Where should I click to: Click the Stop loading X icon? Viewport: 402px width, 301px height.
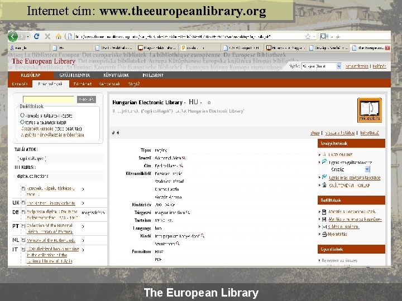click(x=47, y=36)
